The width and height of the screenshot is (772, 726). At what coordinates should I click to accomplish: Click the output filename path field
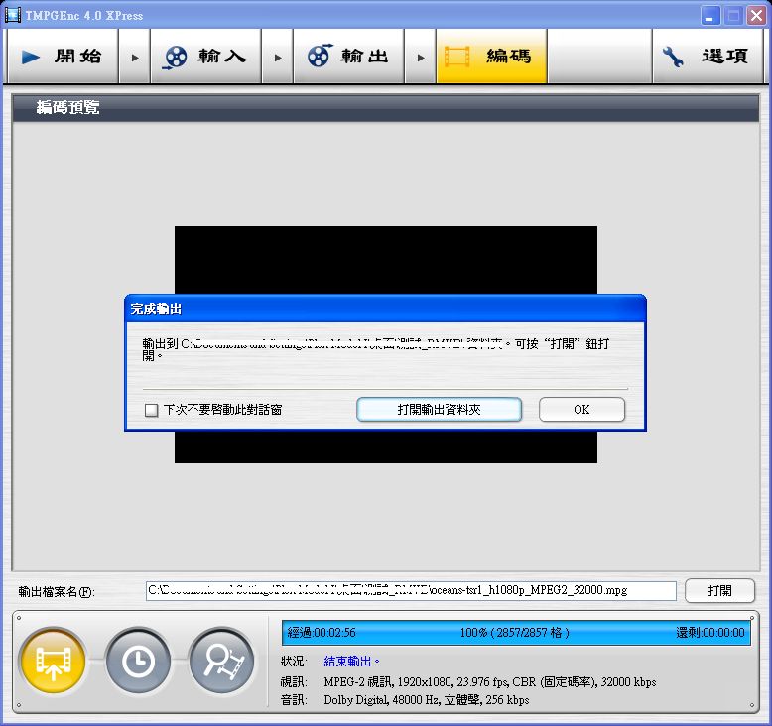(x=411, y=591)
